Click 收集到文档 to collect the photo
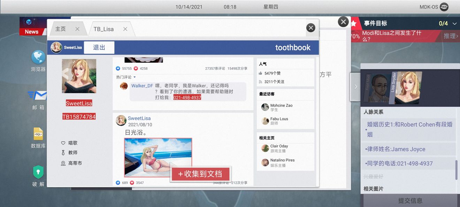This screenshot has height=207, width=460. click(x=200, y=173)
